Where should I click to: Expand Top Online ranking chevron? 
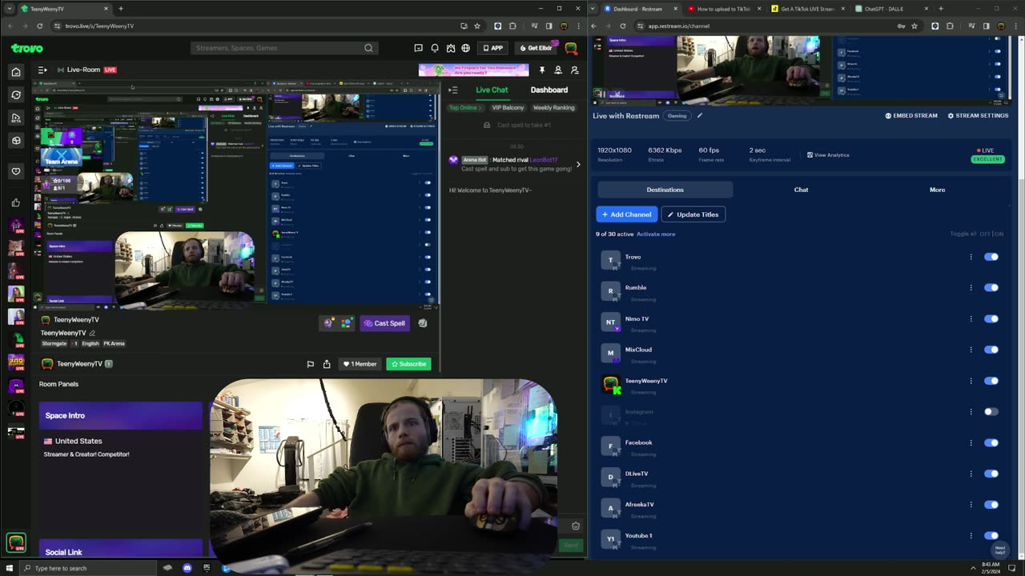click(480, 107)
